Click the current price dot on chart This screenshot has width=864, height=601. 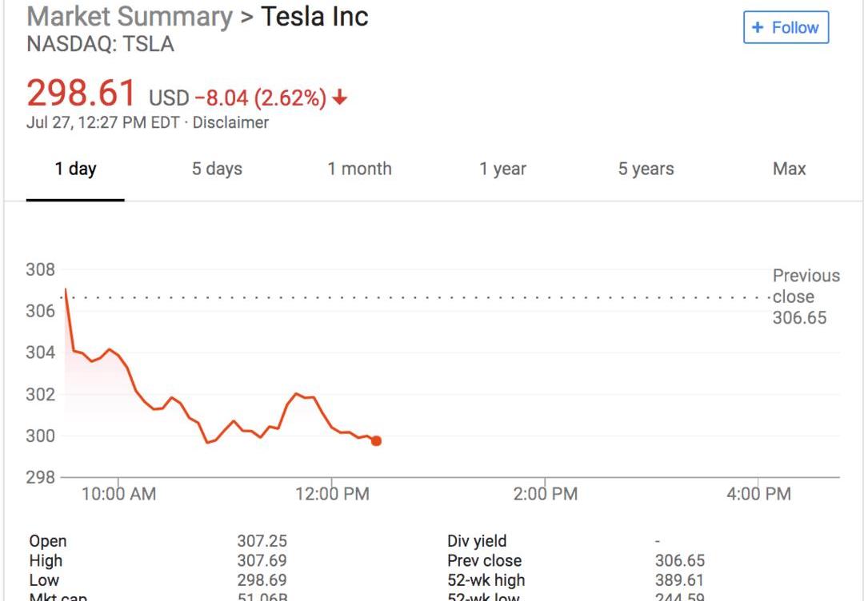coord(376,440)
